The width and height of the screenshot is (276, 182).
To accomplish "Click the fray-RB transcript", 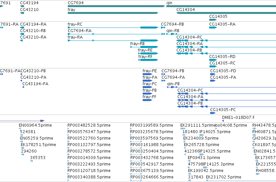I will point(144,47).
